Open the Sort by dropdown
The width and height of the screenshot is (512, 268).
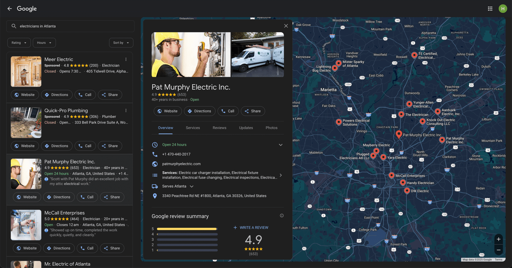coord(121,43)
